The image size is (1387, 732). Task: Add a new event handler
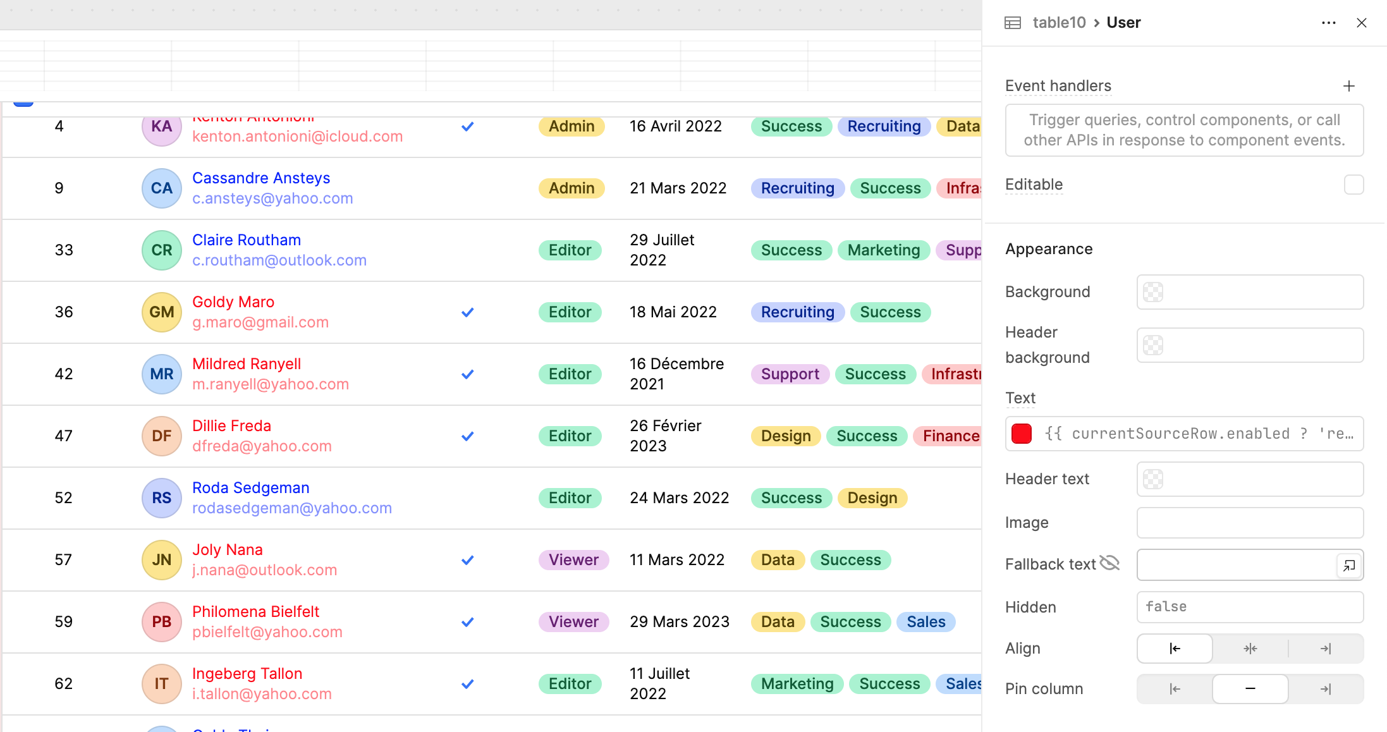(1348, 86)
